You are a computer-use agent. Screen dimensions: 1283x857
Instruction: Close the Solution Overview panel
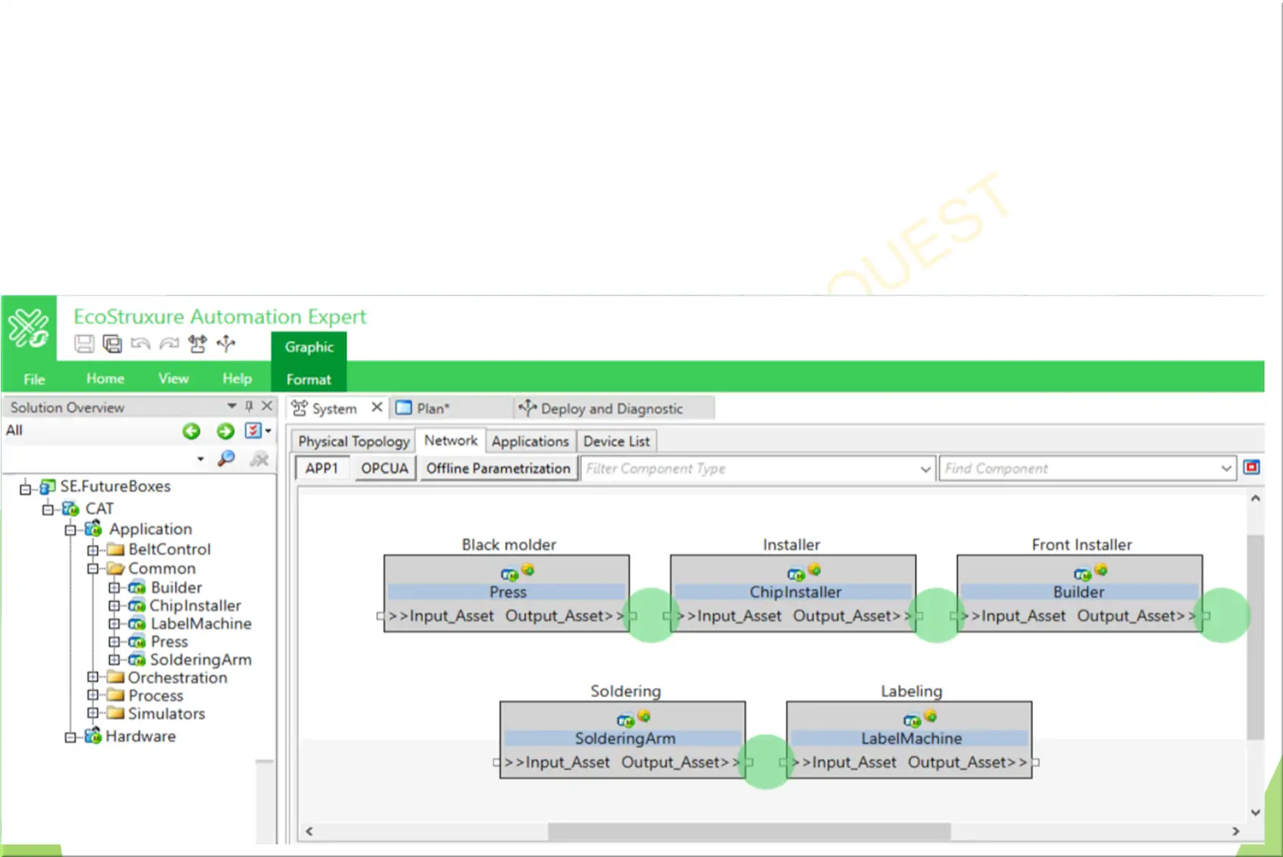(266, 406)
